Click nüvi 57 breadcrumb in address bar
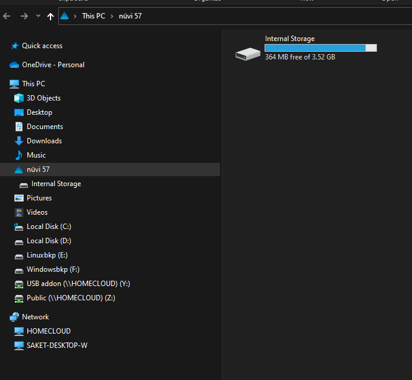The height and width of the screenshot is (380, 412). click(129, 16)
